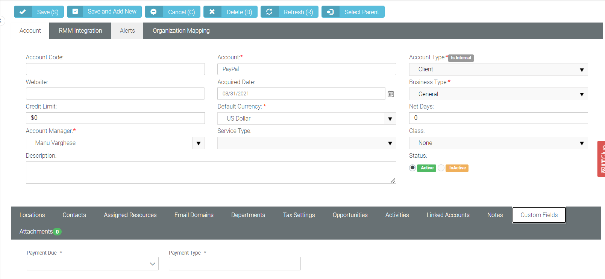Open the Account Manager dropdown arrow
The width and height of the screenshot is (605, 279).
coord(199,143)
